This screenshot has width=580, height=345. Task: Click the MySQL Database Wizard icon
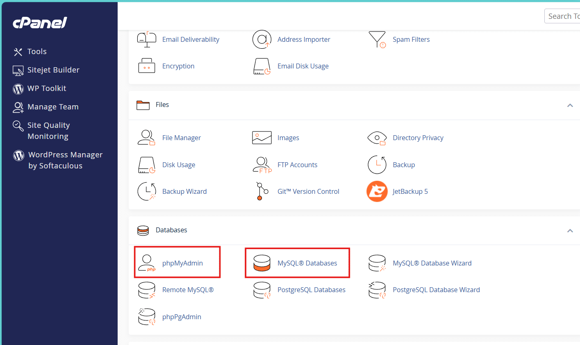click(377, 263)
